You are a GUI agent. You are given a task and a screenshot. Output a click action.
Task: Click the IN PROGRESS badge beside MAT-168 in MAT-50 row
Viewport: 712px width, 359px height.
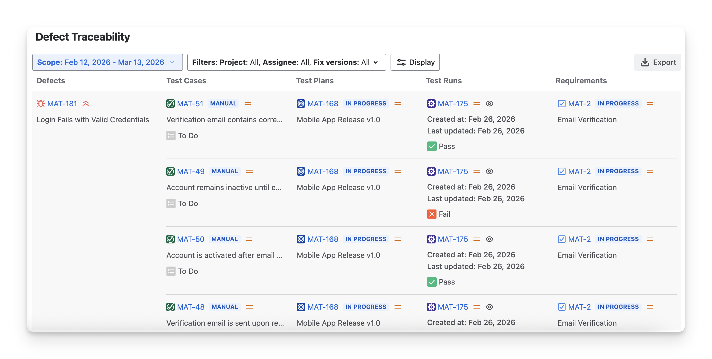point(365,239)
